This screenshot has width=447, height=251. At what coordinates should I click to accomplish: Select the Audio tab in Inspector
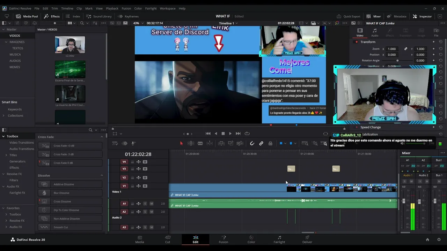(x=375, y=33)
